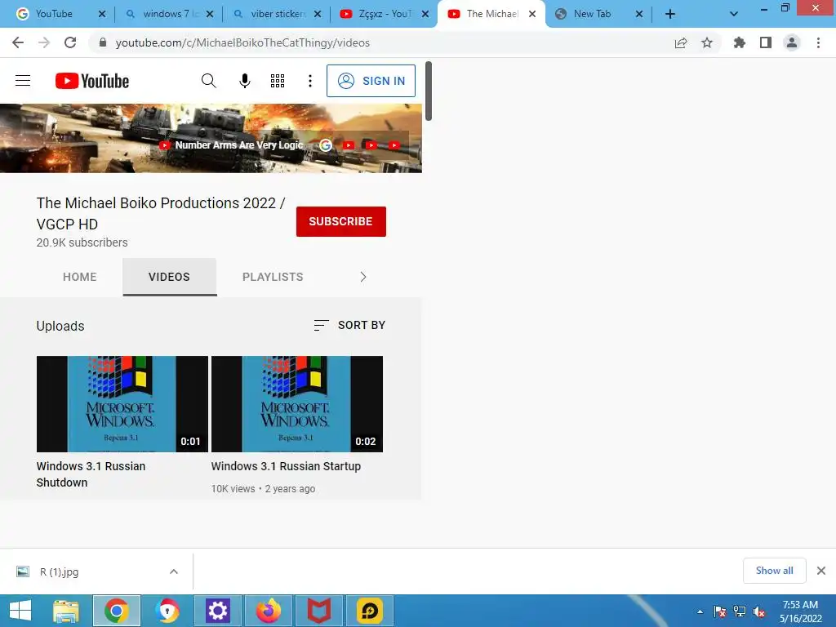Image resolution: width=836 pixels, height=627 pixels.
Task: Switch to the HOME channel tab
Action: [x=80, y=277]
